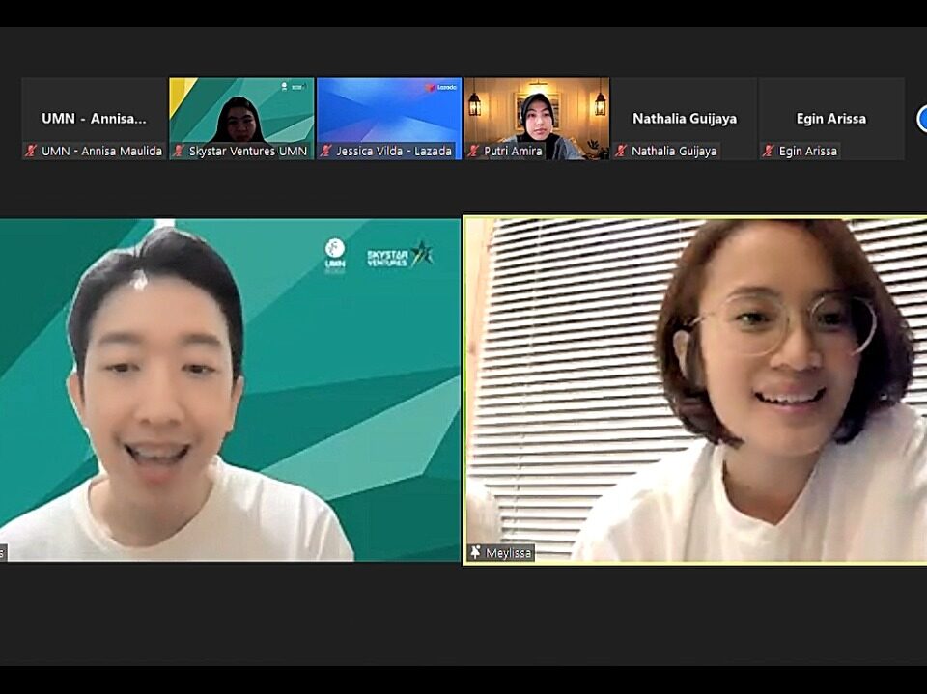Select Putri Amira's video thumbnail
The width and height of the screenshot is (927, 694).
[x=537, y=111]
